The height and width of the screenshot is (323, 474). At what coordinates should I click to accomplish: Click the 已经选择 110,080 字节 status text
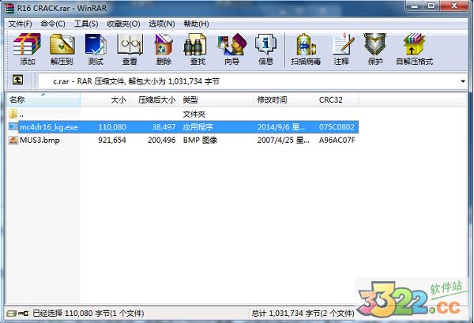point(88,314)
